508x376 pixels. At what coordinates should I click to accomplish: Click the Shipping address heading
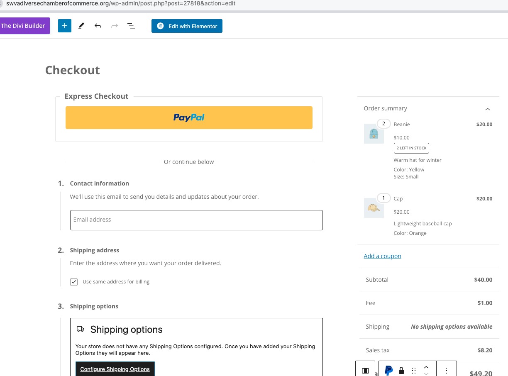(94, 250)
